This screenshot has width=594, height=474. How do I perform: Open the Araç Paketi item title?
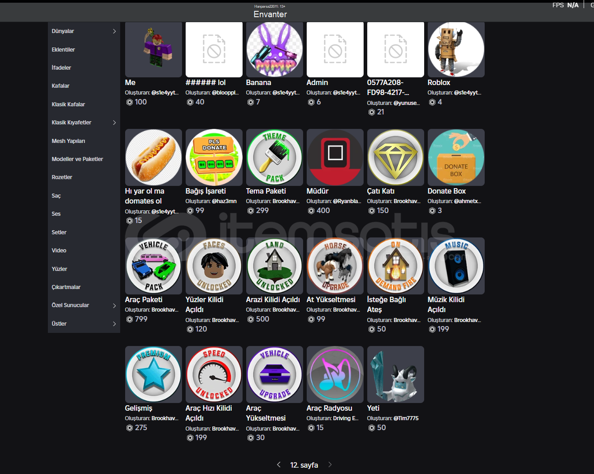(144, 300)
